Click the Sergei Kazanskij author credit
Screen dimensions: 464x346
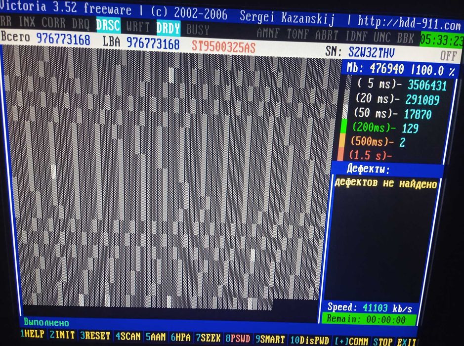point(287,18)
